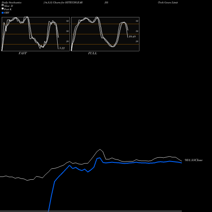Click the blue OBV legend swatch
The image size is (212, 212).
point(3,13)
